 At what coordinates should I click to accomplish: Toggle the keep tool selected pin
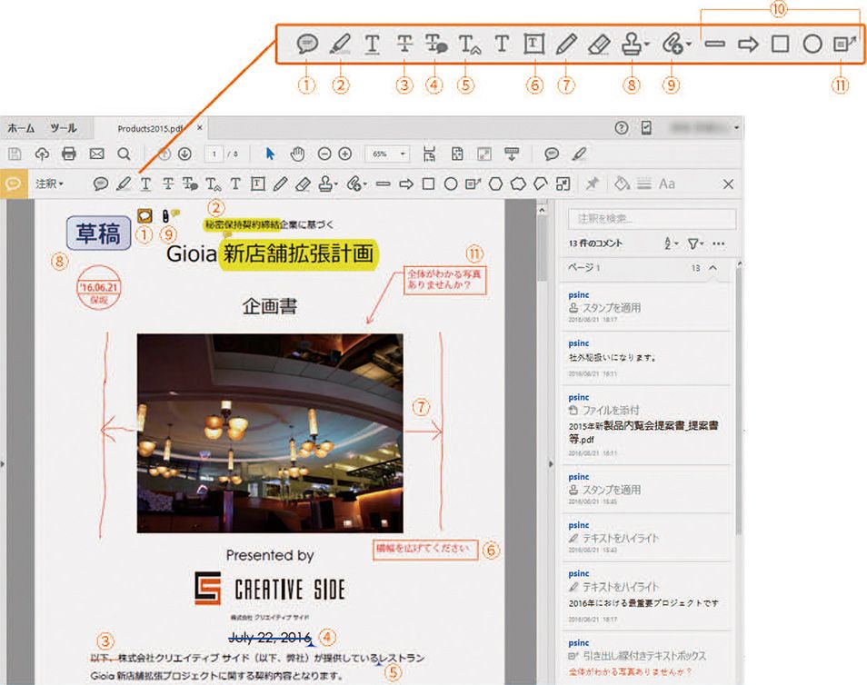click(593, 183)
